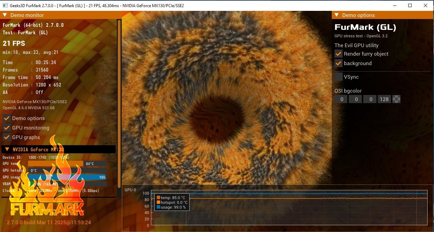Click the Geeks3D FurMark title bar app icon

tap(5, 5)
